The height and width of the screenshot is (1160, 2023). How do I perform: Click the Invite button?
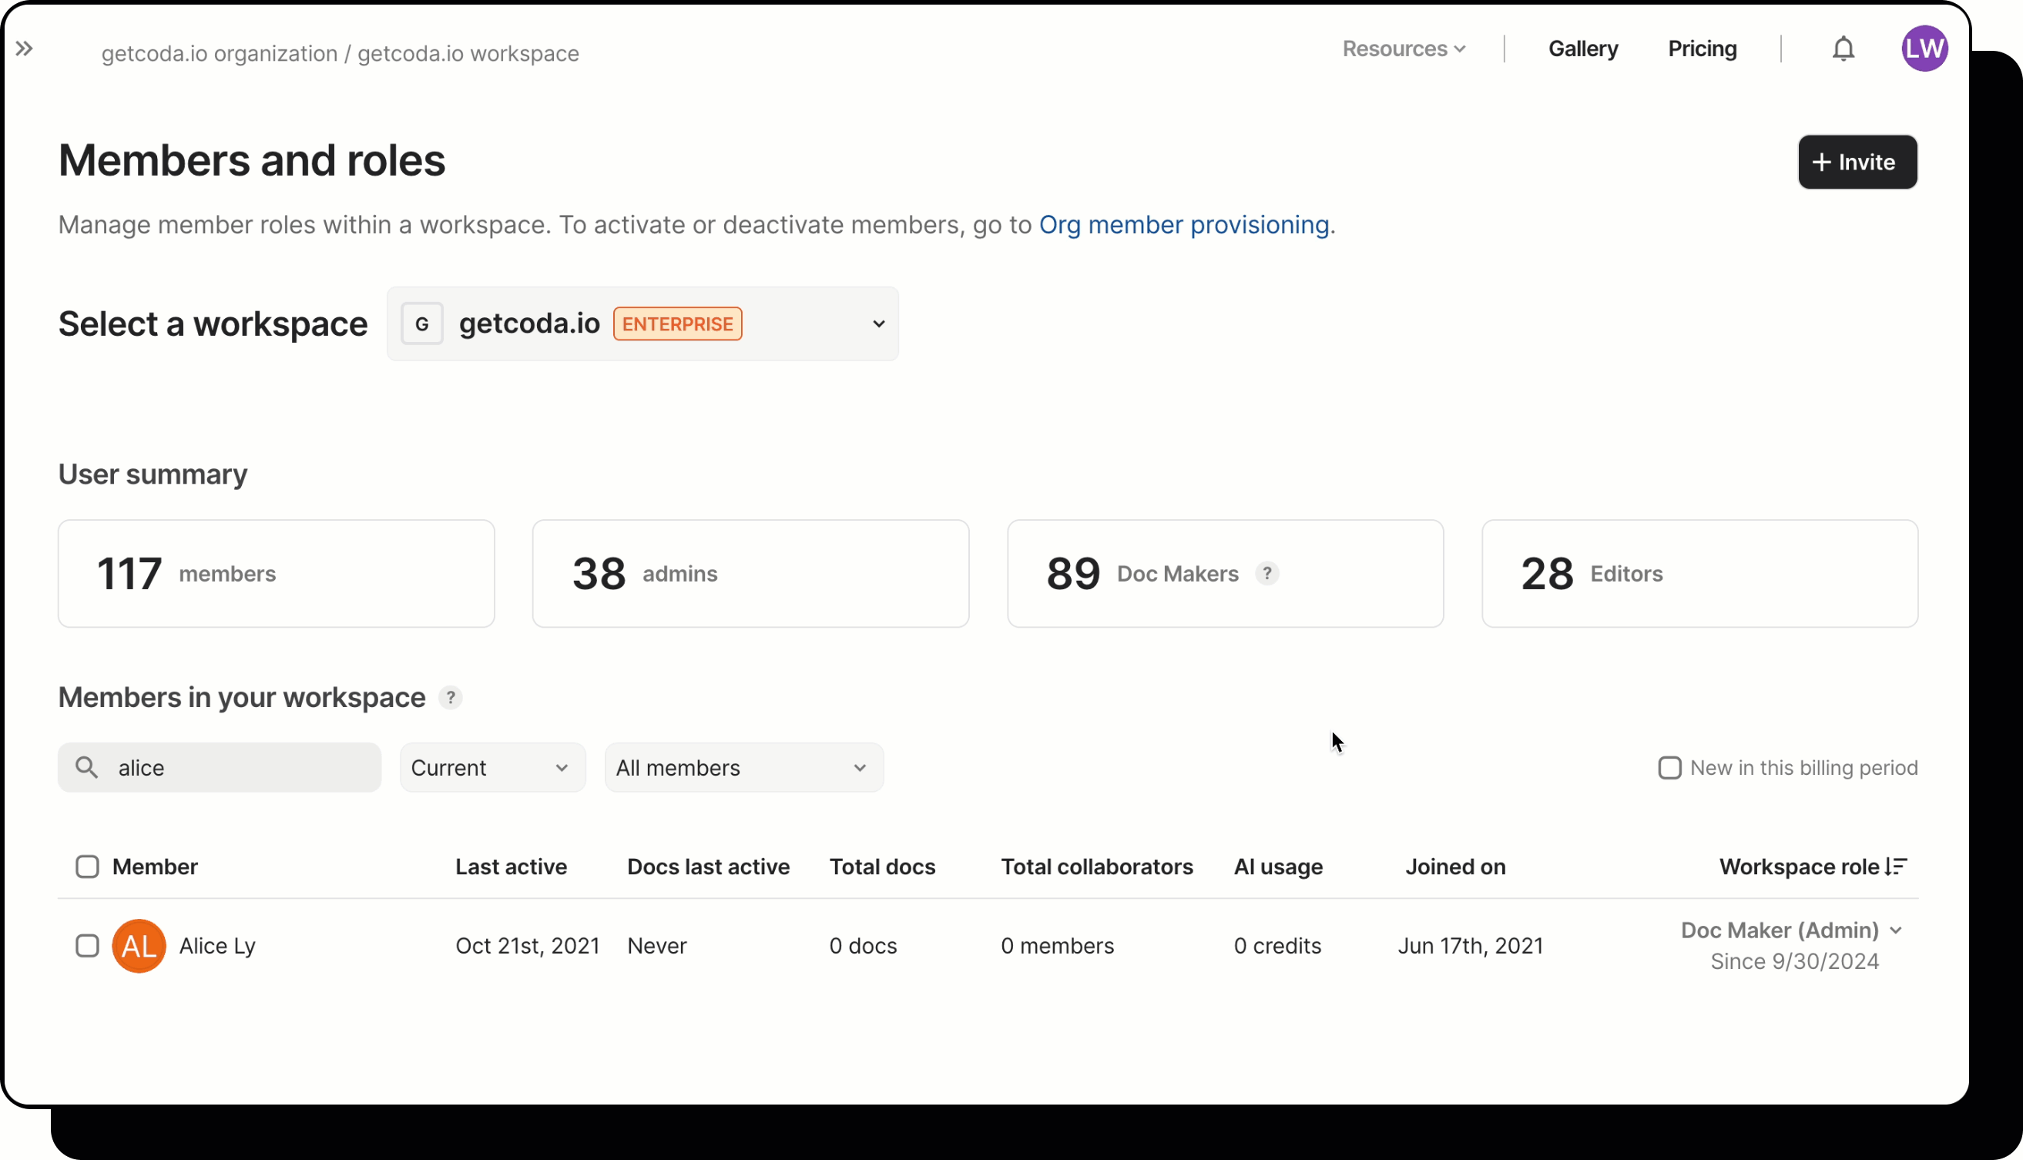1857,163
